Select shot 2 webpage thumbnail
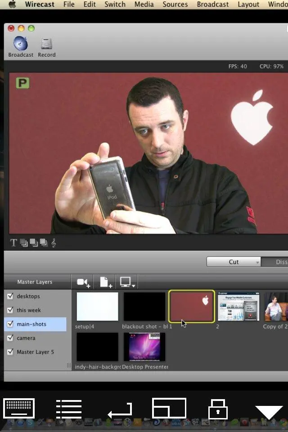This screenshot has width=288, height=432. tap(238, 306)
